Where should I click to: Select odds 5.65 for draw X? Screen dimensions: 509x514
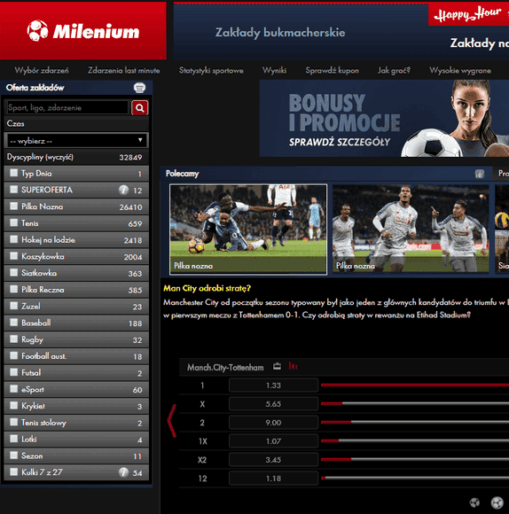273,404
